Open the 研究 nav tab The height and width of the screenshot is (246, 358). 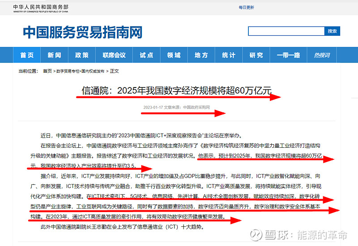(x=256, y=55)
